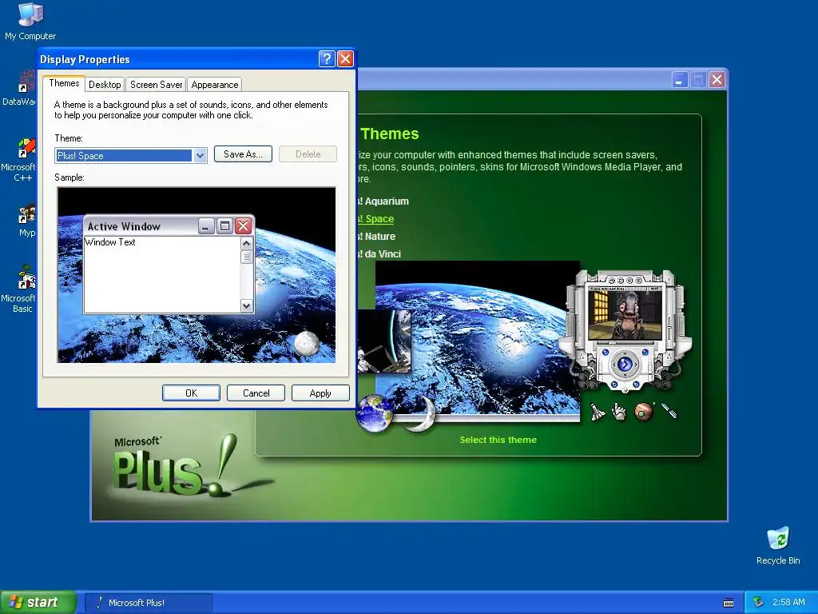Click the Start button
This screenshot has width=818, height=614.
click(38, 603)
